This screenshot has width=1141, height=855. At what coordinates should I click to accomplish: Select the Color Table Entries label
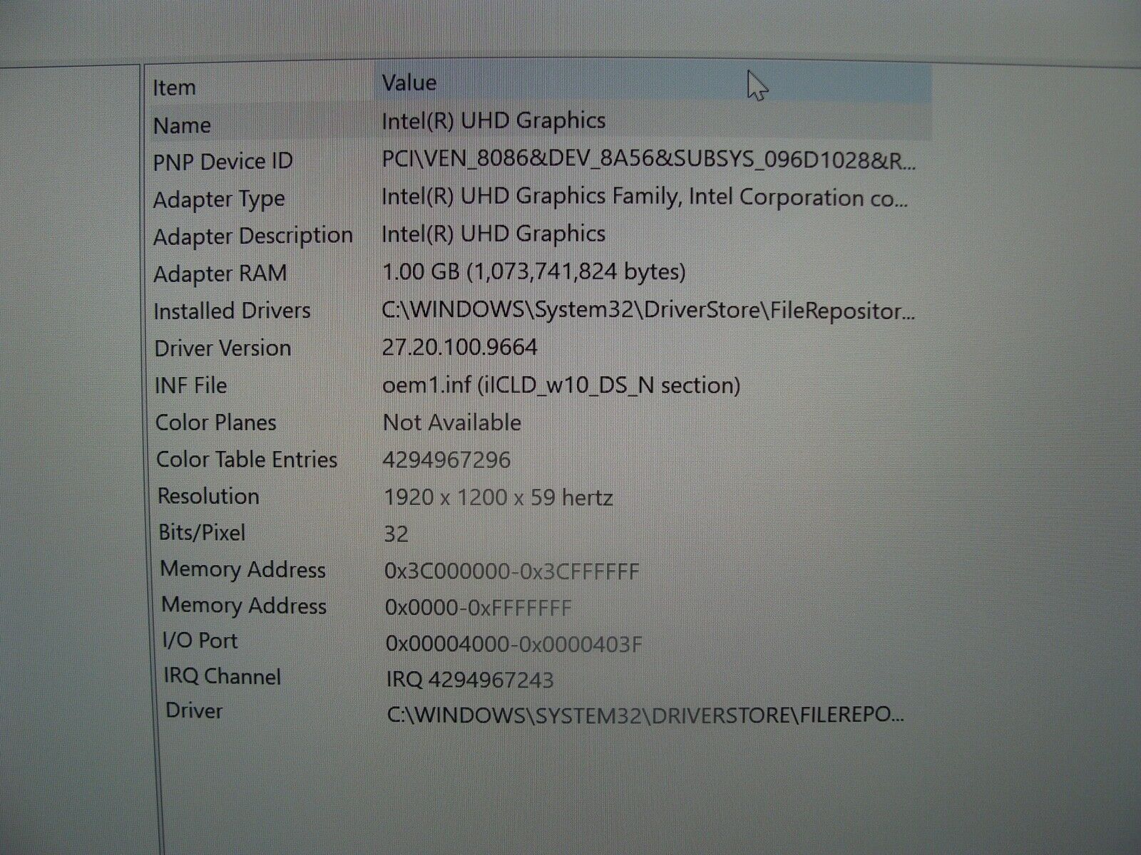[x=247, y=460]
